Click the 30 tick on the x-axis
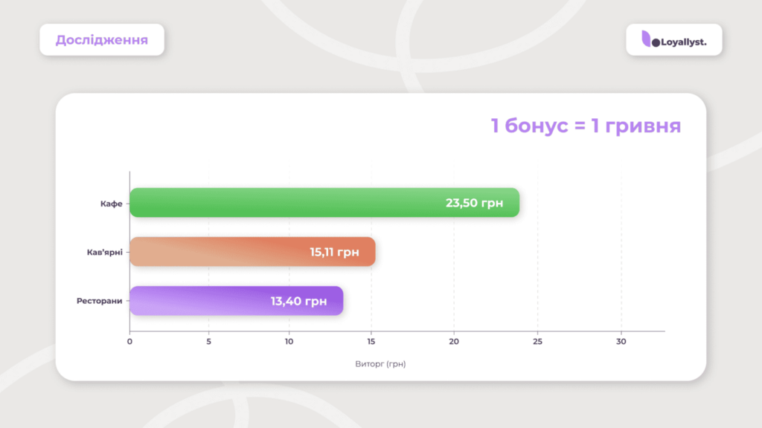 [x=621, y=342]
